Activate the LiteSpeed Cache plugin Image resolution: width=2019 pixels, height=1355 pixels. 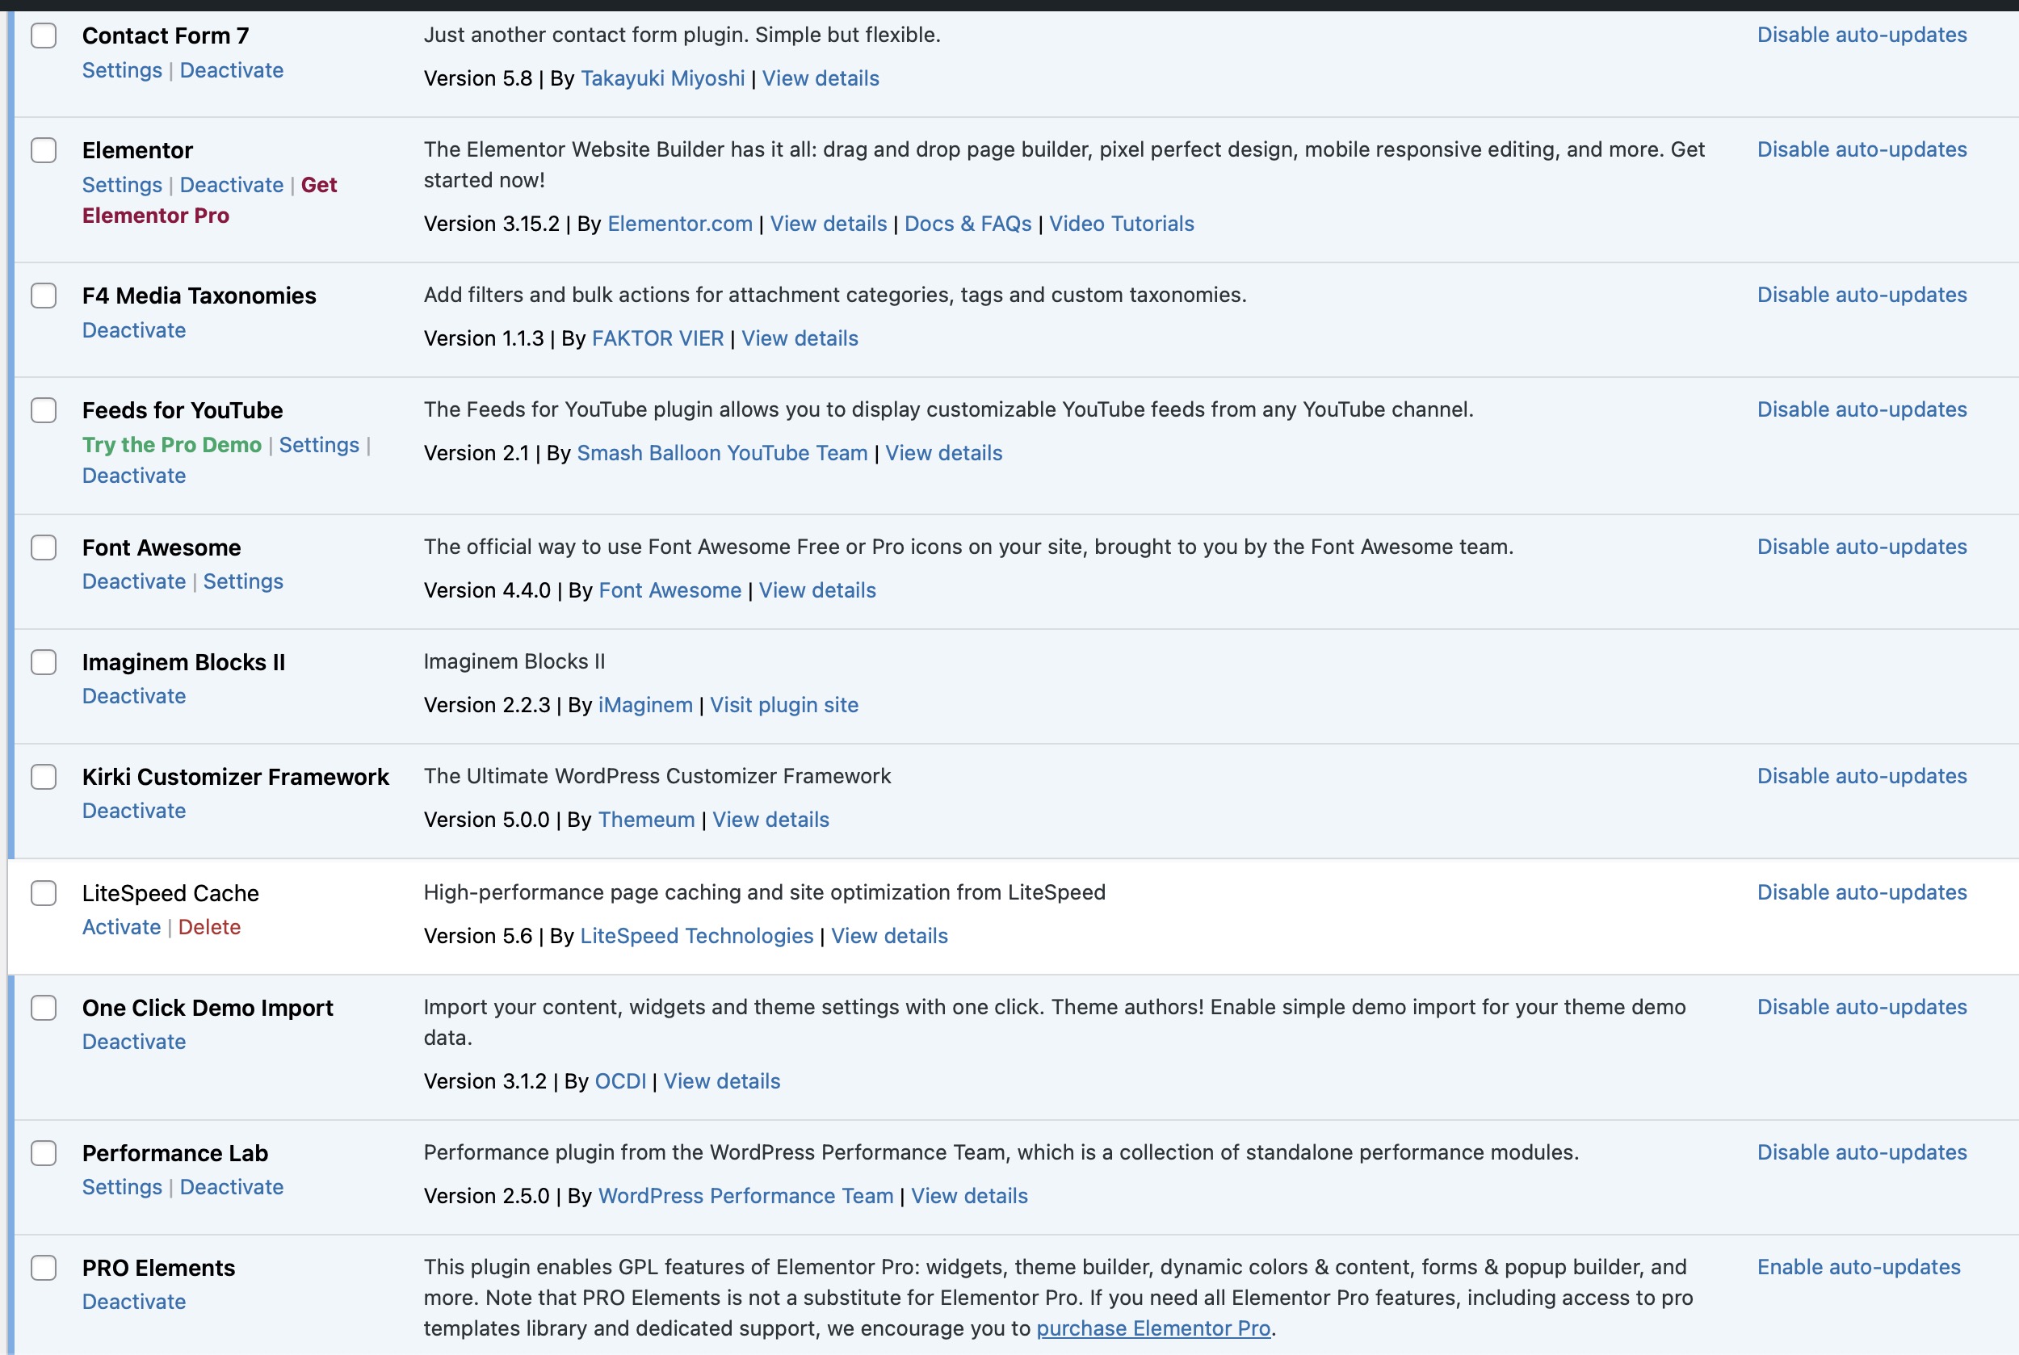point(121,927)
